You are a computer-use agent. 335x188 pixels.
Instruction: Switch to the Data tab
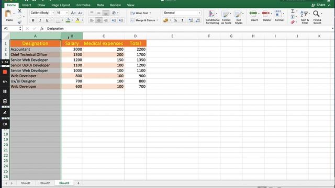point(100,5)
